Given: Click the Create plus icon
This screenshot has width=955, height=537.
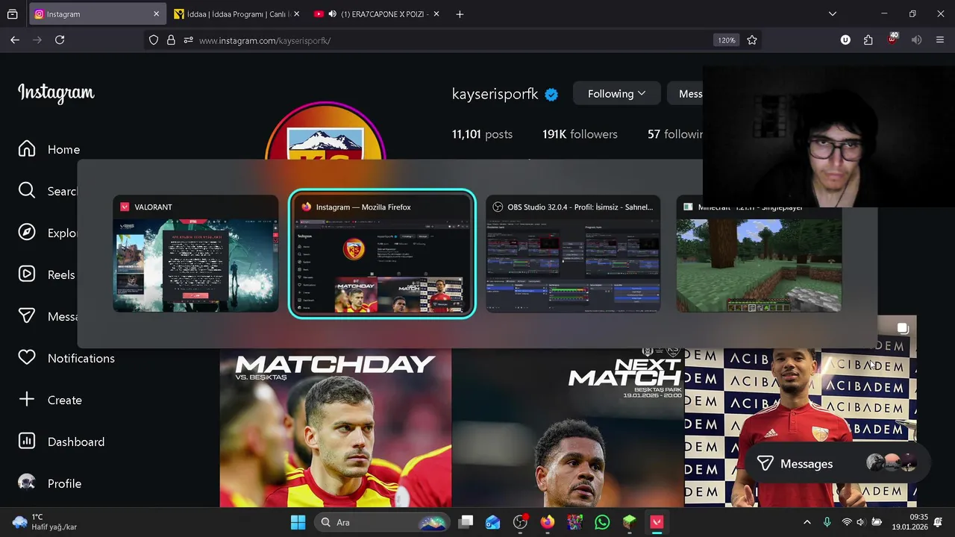Looking at the screenshot, I should [27, 400].
